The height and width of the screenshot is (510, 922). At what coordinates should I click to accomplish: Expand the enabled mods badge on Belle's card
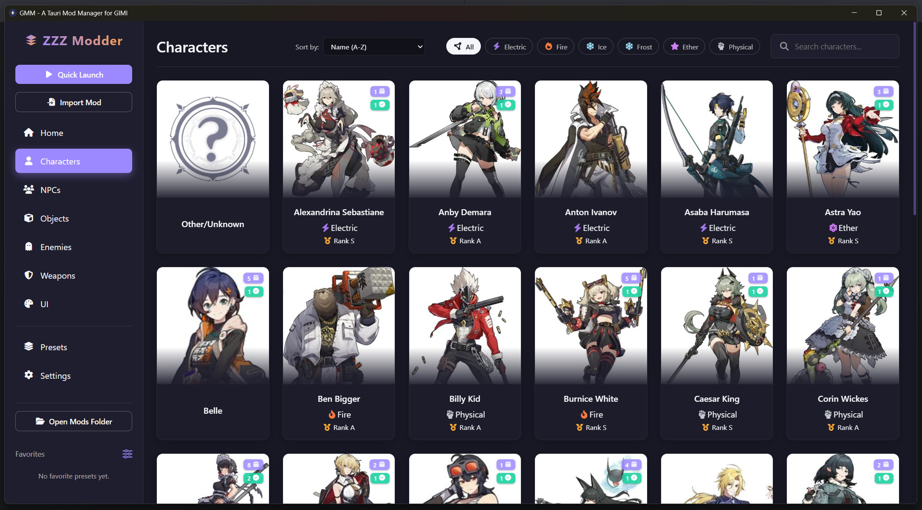[254, 291]
